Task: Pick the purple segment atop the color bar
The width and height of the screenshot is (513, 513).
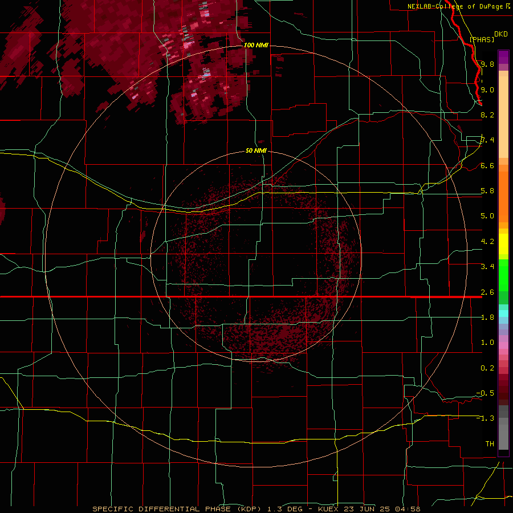Action: (x=503, y=57)
